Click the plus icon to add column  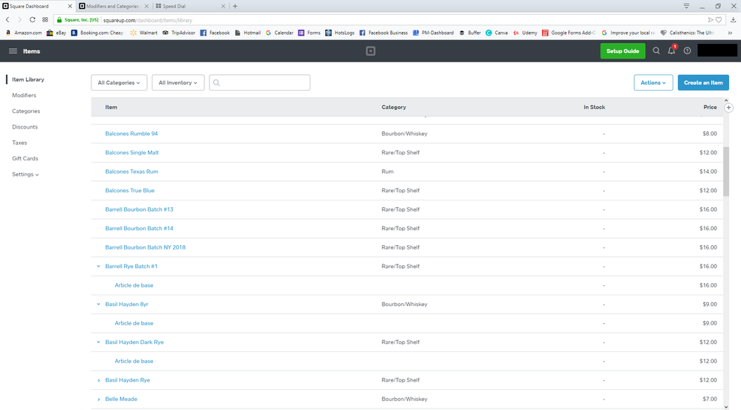coord(728,108)
